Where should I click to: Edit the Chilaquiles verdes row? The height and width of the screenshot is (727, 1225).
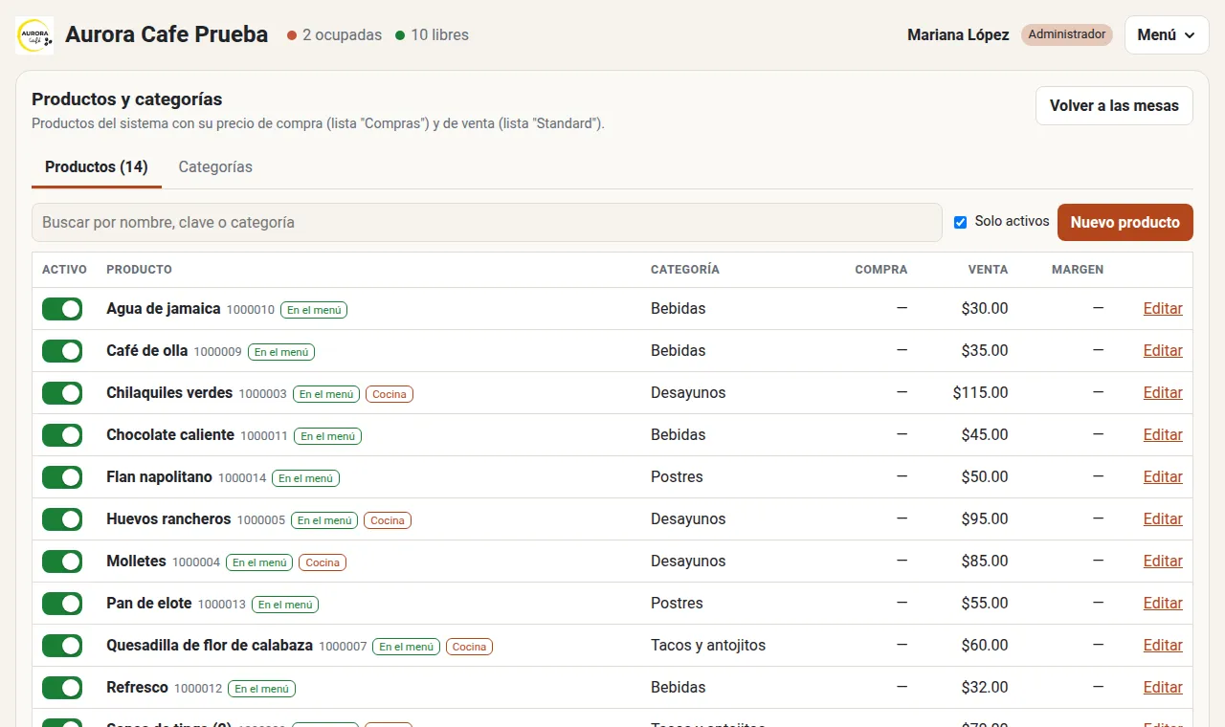1163,393
